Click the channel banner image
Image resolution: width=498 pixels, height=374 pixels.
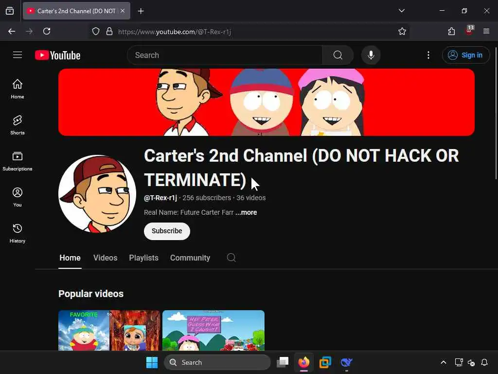pyautogui.click(x=267, y=102)
